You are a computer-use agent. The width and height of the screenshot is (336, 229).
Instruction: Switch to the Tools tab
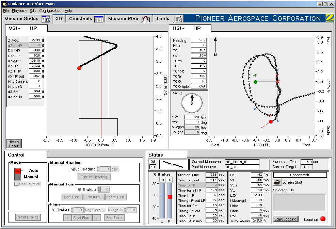click(168, 19)
